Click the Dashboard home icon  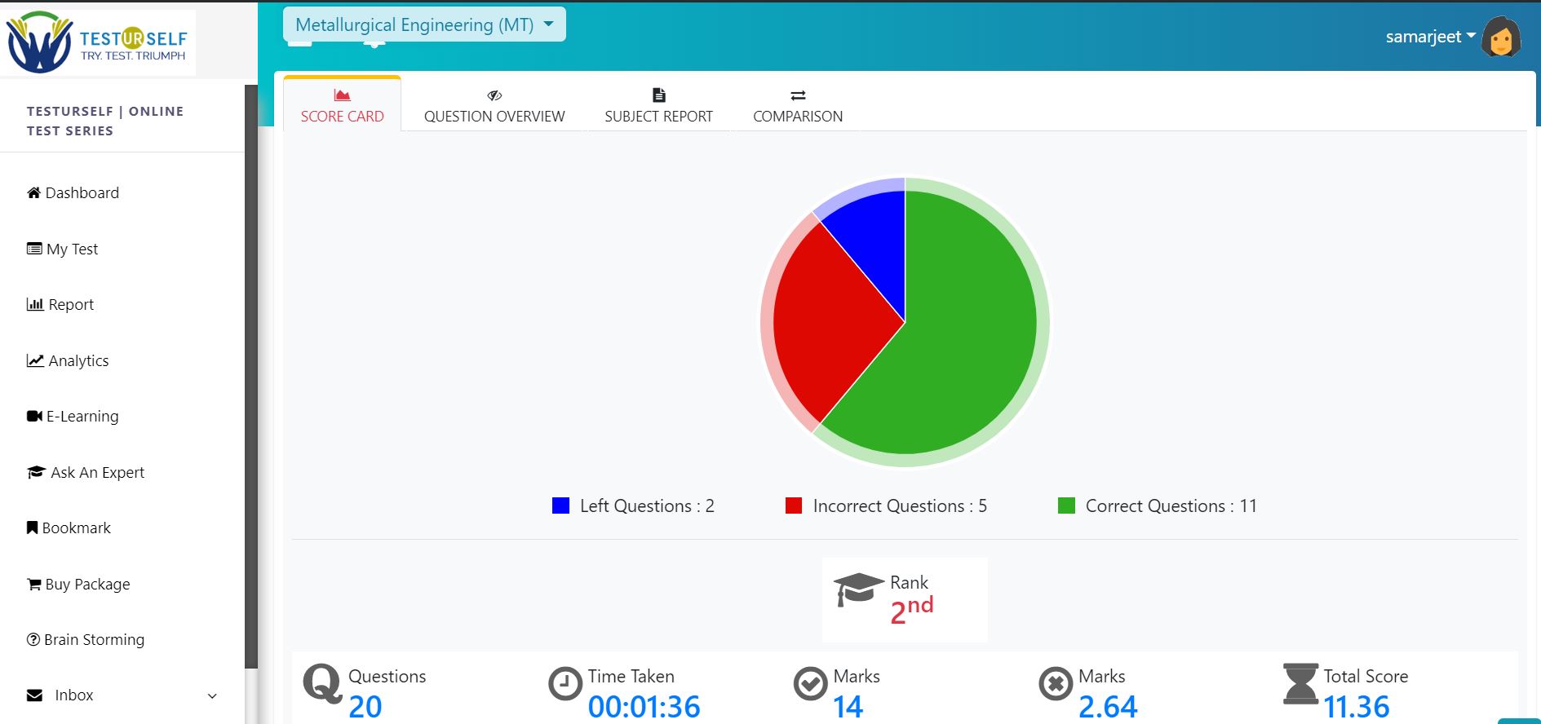[33, 193]
